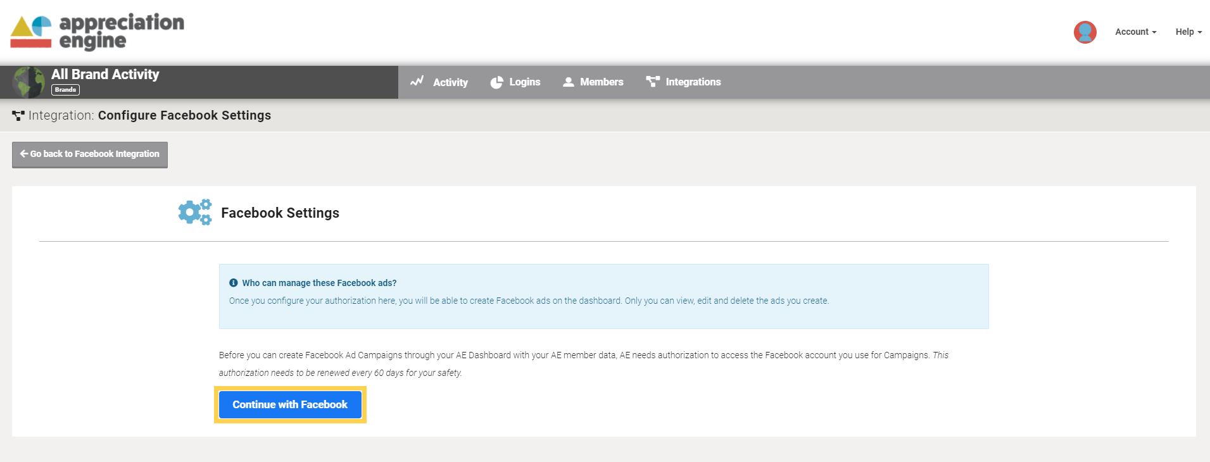Click the Account dropdown caret arrow

point(1154,32)
